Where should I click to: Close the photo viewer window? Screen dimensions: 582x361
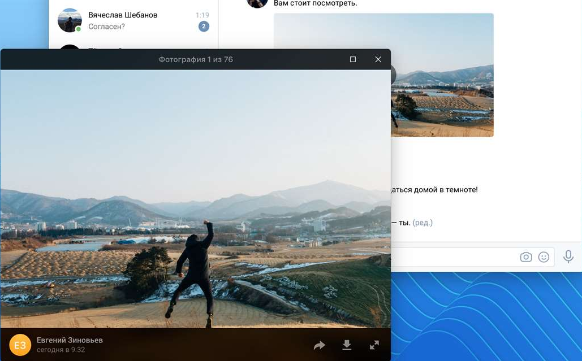click(378, 59)
